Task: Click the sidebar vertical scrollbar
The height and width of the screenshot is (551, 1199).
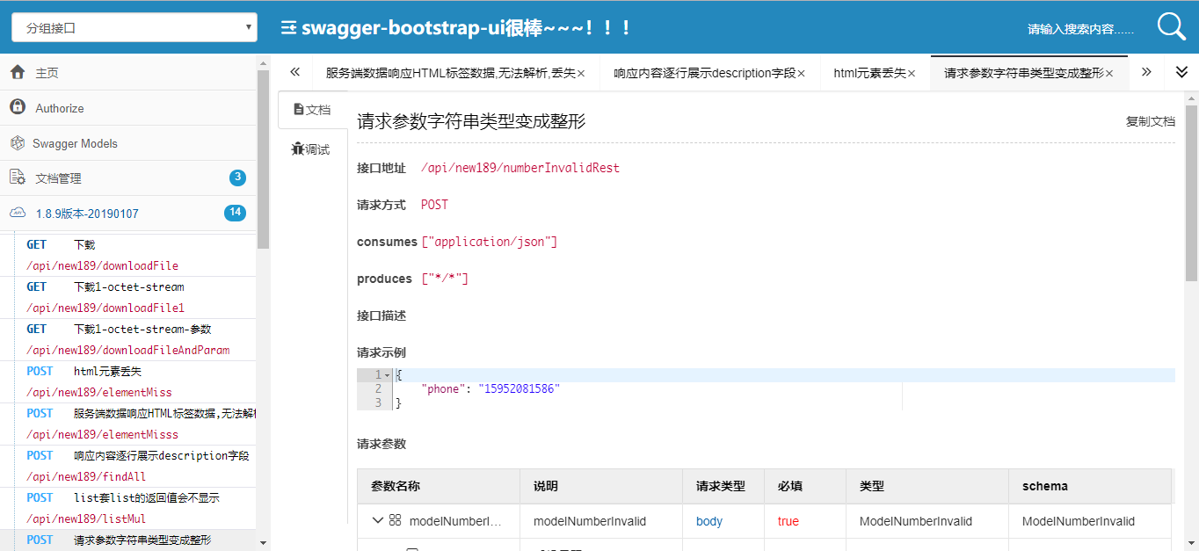Action: click(263, 158)
